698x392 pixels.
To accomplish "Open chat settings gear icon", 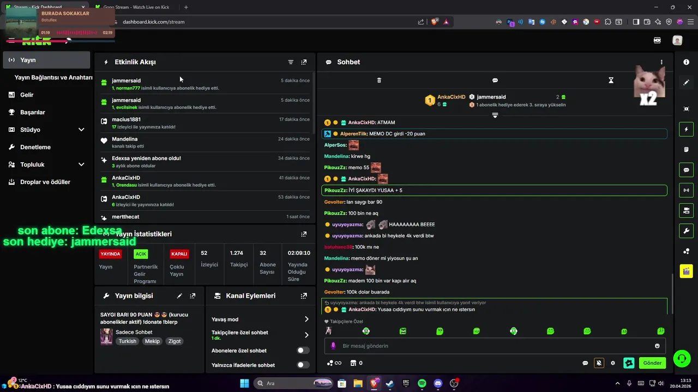I will (613, 363).
